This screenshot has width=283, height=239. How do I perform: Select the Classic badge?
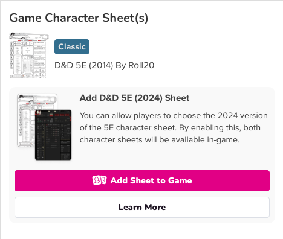(72, 46)
